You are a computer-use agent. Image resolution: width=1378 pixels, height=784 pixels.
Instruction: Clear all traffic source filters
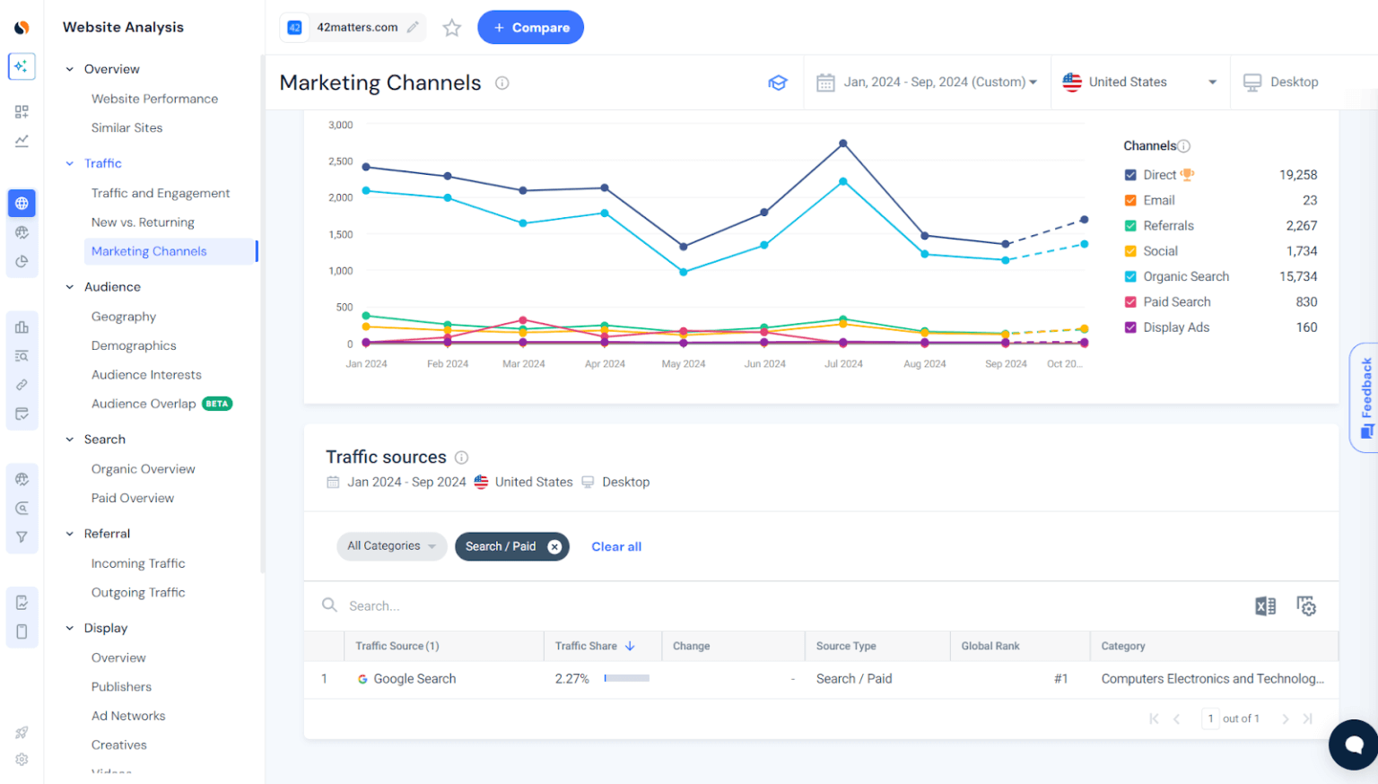616,546
